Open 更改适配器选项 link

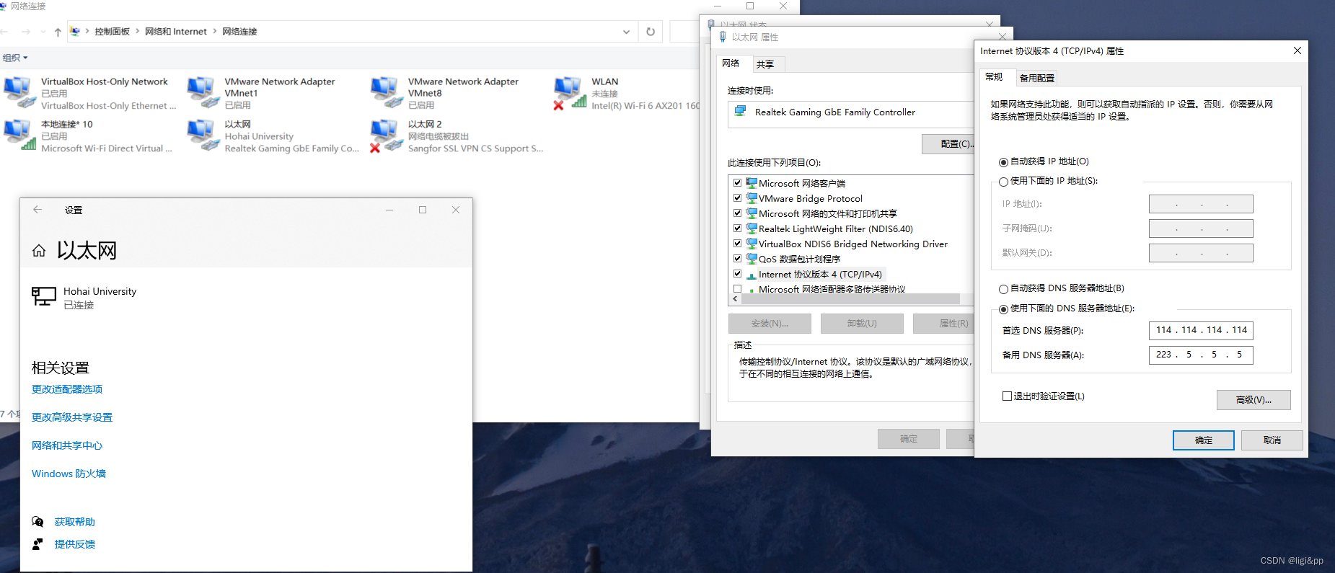click(67, 389)
